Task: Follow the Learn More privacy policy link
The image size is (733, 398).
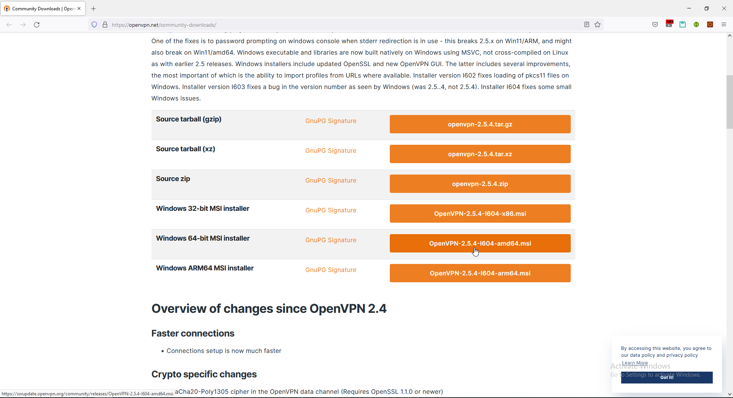Action: [635, 363]
